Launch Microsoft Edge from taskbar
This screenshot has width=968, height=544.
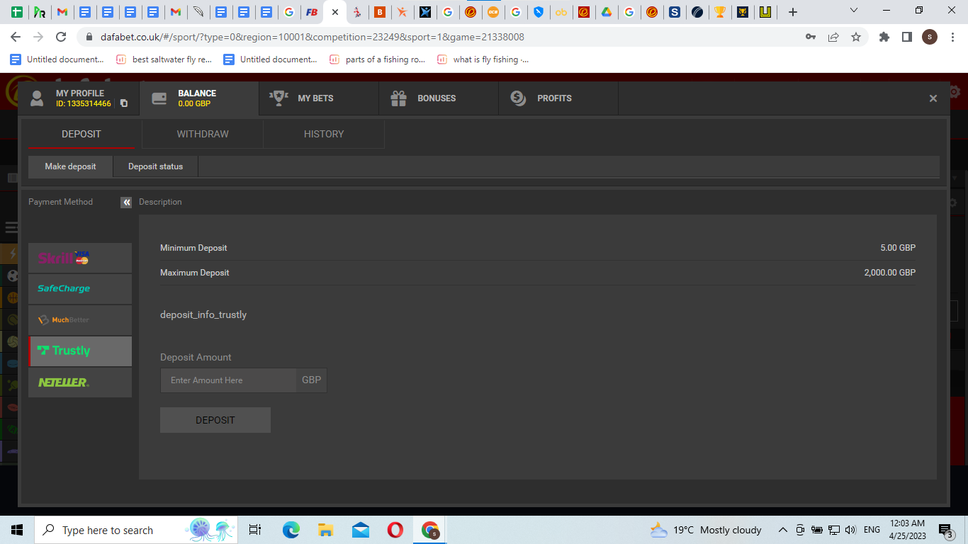click(x=291, y=530)
